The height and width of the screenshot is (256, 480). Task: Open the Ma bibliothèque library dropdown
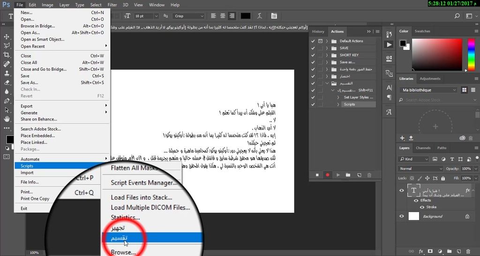coord(428,90)
